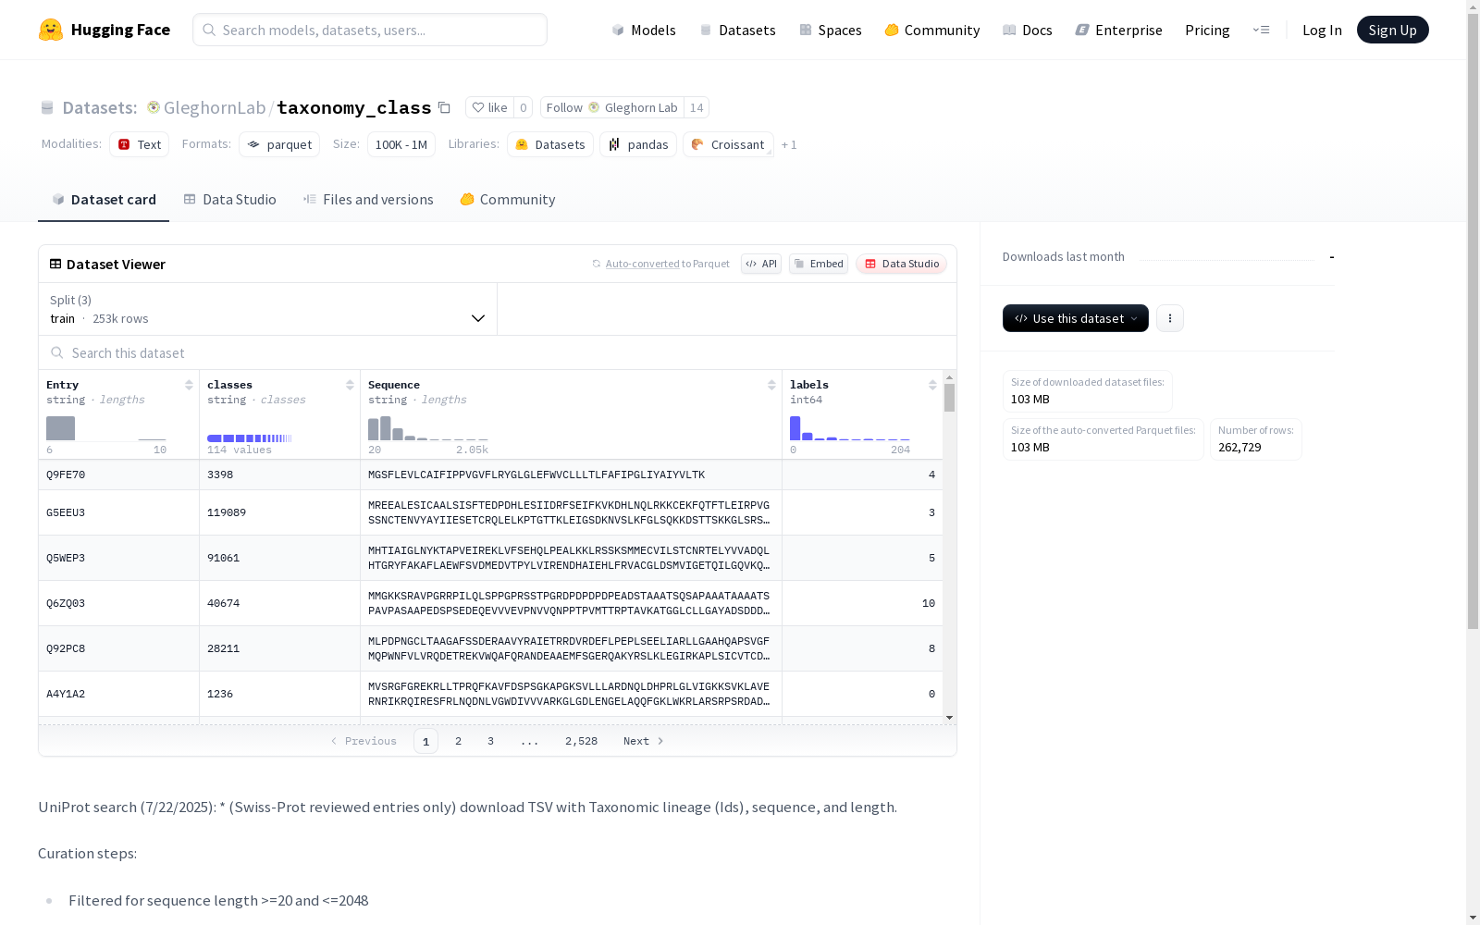Click the pandas library tag
The width and height of the screenshot is (1480, 925).
tap(638, 144)
